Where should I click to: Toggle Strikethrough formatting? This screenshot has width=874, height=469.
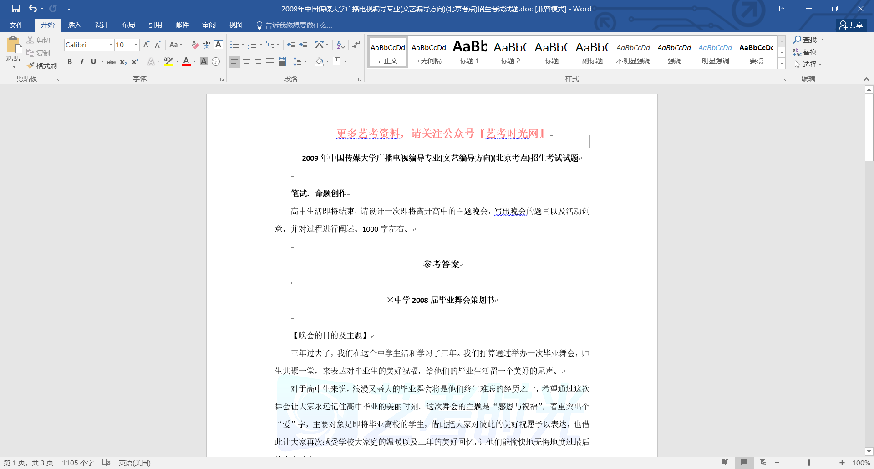[111, 62]
